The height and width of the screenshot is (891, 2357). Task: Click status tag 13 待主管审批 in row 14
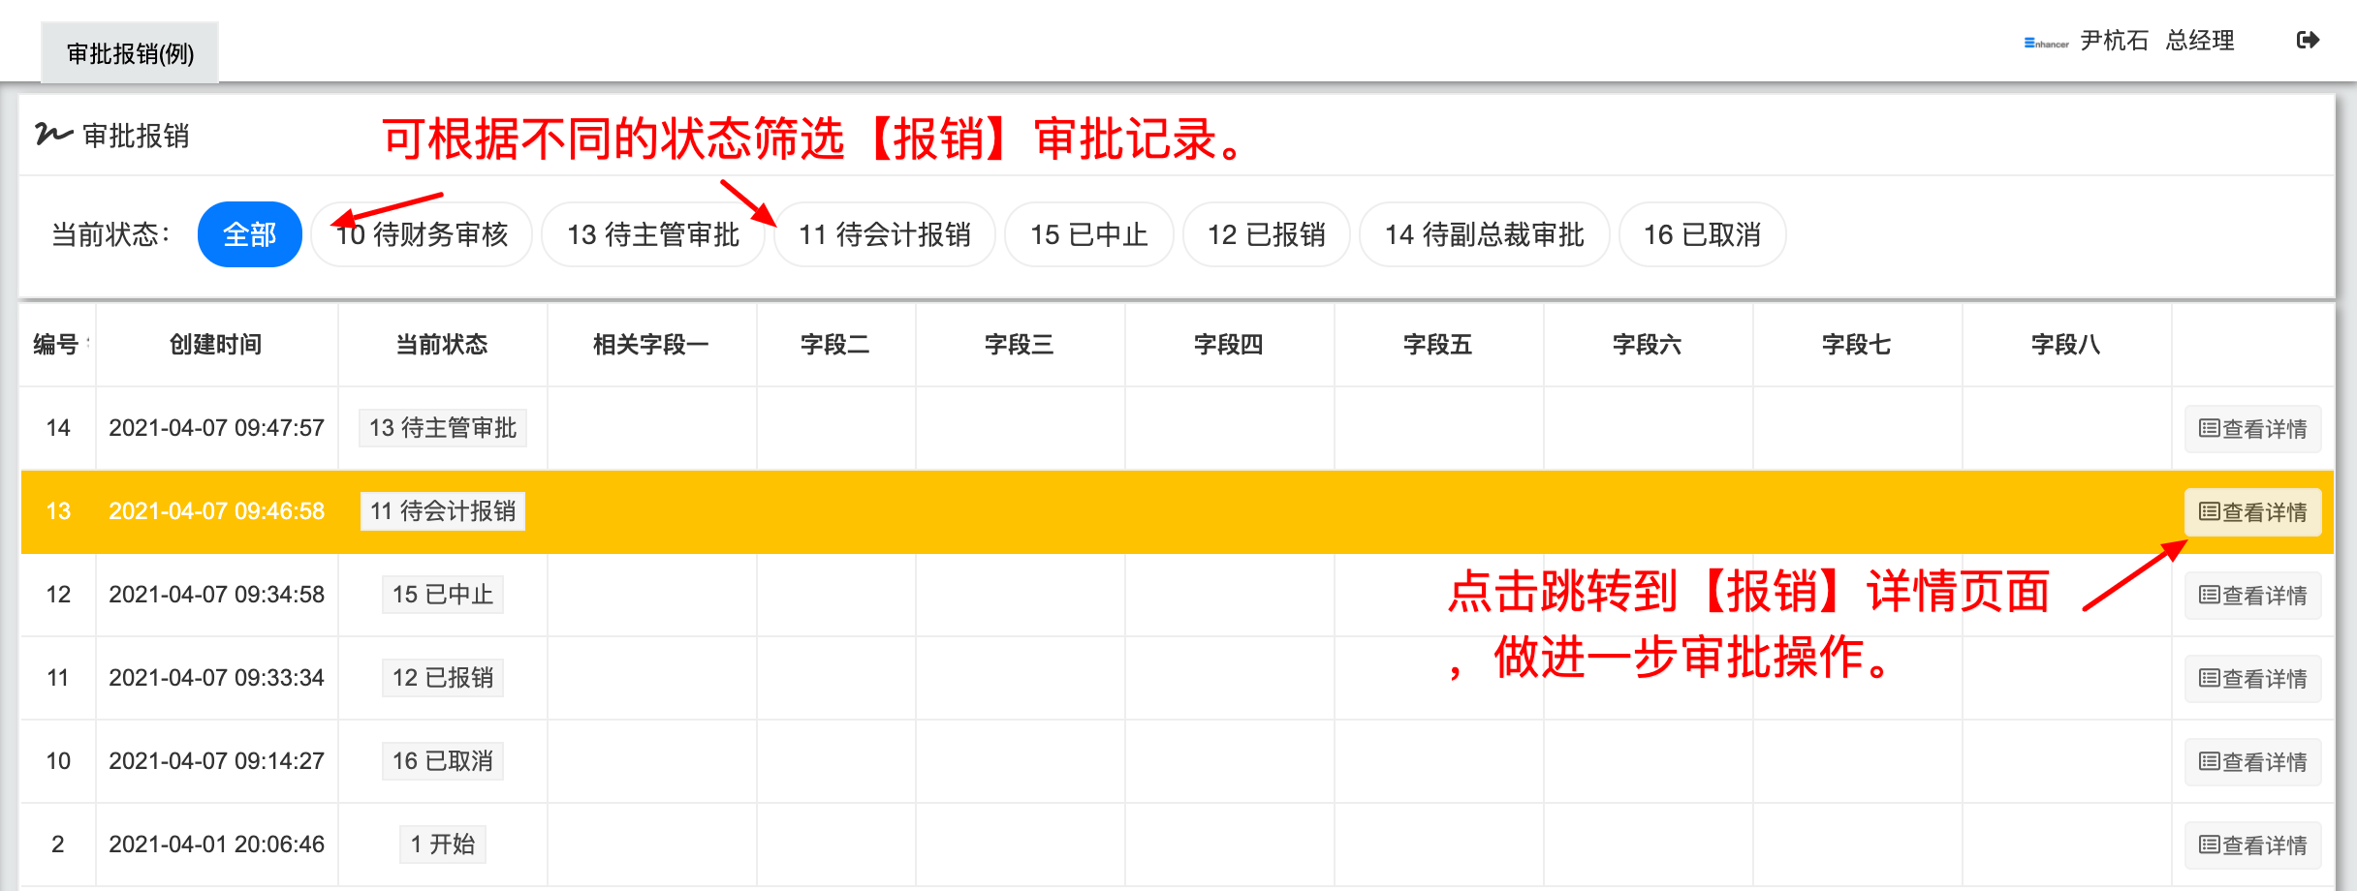click(443, 428)
